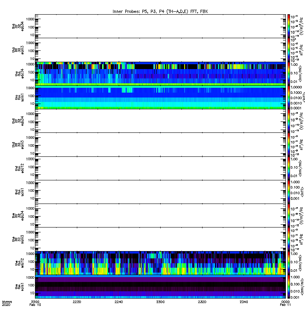
Task: Select the 'tha fbk scm1' panel label
Action: (x=20, y=97)
